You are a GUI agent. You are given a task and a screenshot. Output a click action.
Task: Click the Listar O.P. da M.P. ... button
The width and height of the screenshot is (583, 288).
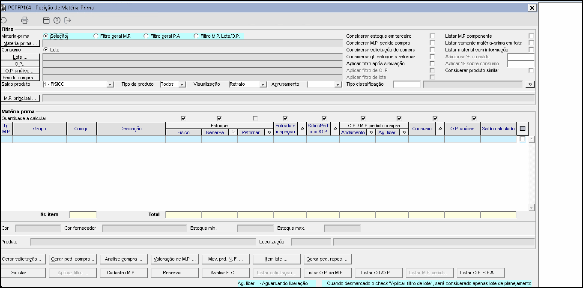328,273
